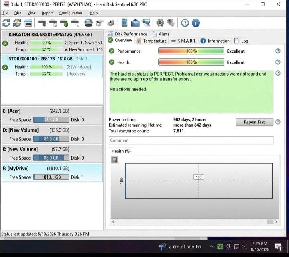Click the 'more than 842 days' lifetime value

(192, 125)
